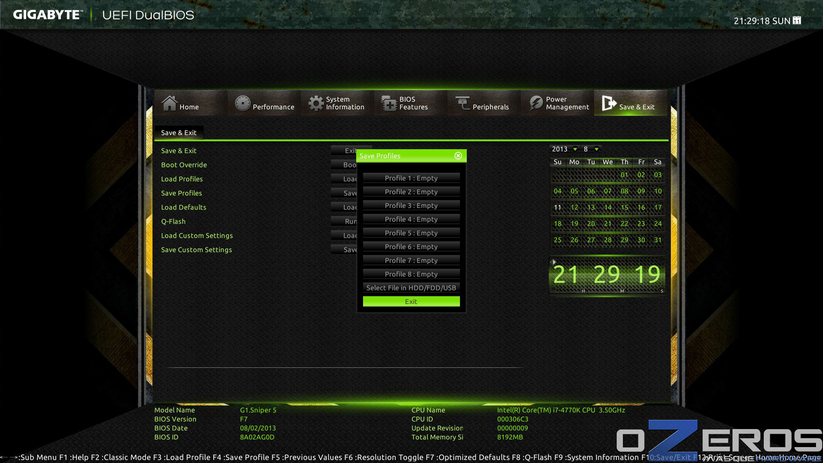
Task: Choose Profile 2 : Empty slot
Action: (x=411, y=192)
